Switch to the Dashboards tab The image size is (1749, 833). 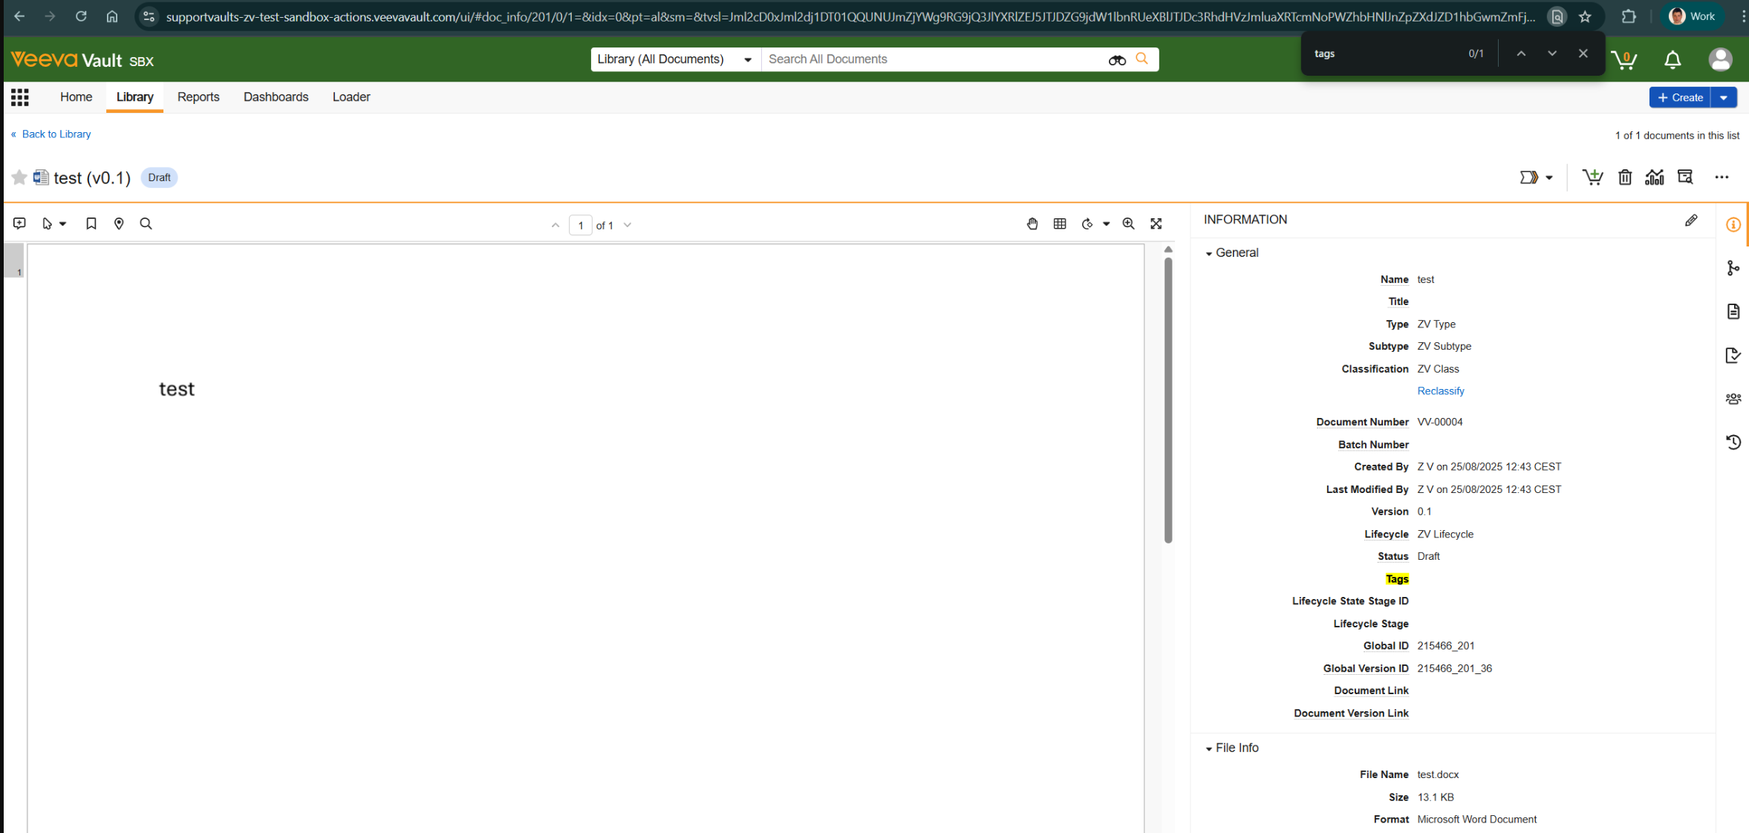(x=276, y=97)
